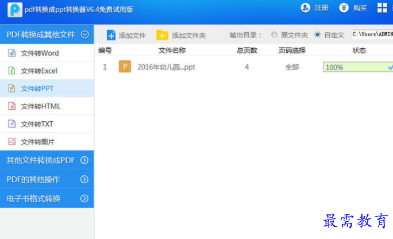Screen dimensions: 393x239
Task: Click the image file sidebar icon
Action: [x=12, y=141]
